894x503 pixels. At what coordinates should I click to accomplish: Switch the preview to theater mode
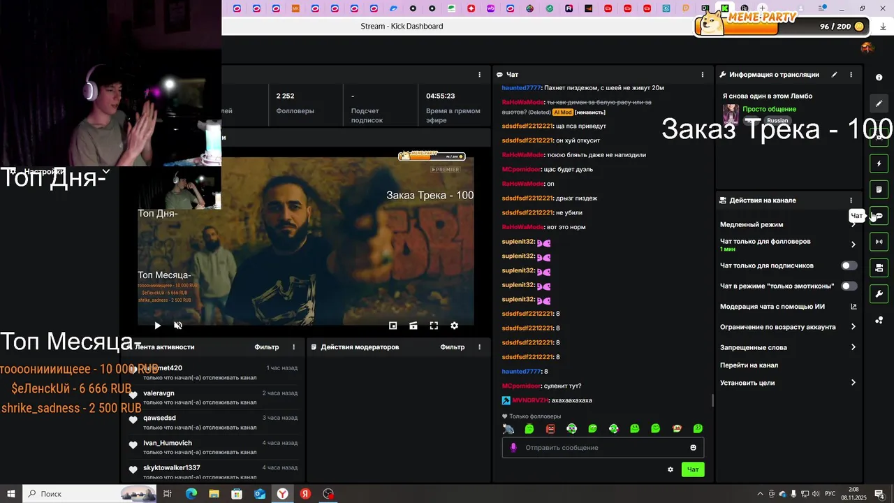click(413, 326)
